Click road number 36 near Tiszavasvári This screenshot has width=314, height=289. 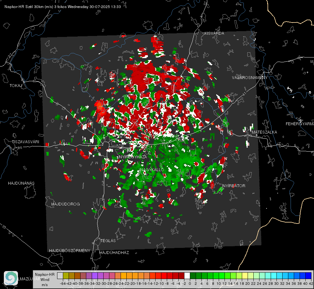[20, 148]
